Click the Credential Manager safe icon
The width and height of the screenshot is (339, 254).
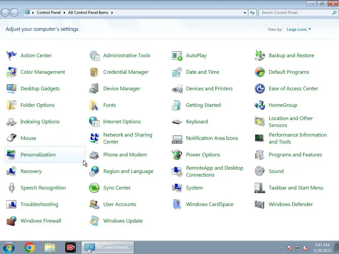94,72
